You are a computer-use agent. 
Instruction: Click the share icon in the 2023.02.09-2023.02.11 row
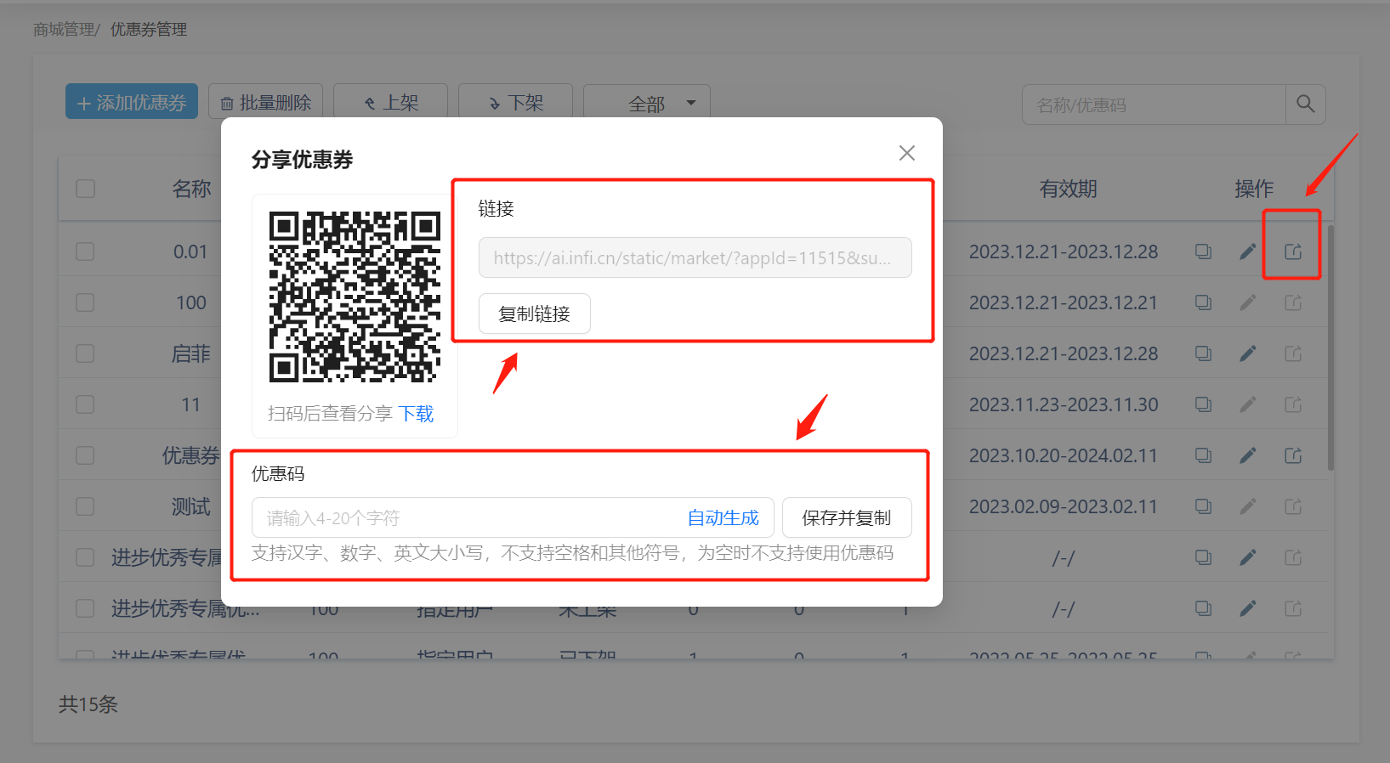1293,506
